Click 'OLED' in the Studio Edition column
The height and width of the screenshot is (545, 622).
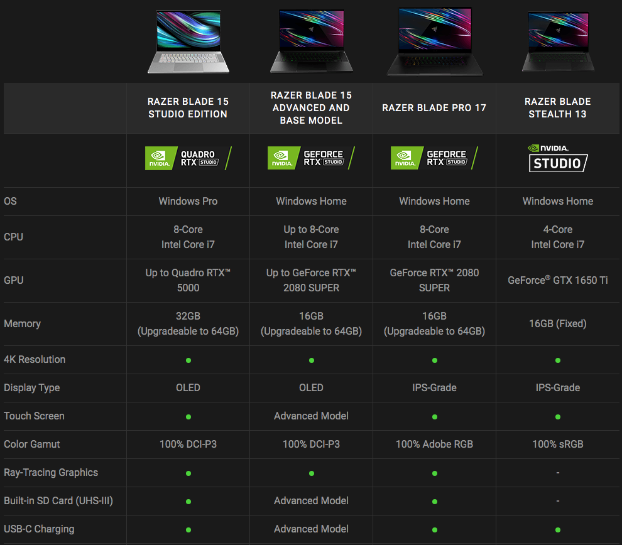coord(188,387)
